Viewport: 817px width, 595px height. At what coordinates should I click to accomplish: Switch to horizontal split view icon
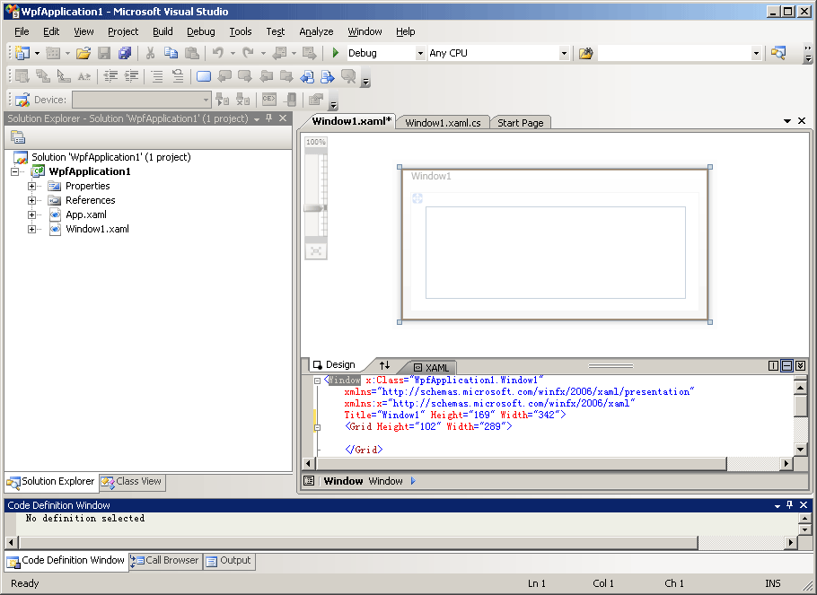pyautogui.click(x=786, y=366)
